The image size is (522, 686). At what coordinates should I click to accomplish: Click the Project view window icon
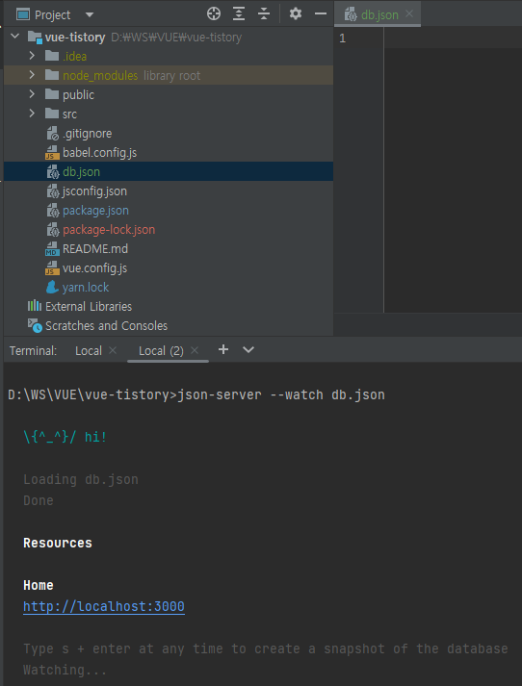pos(23,14)
